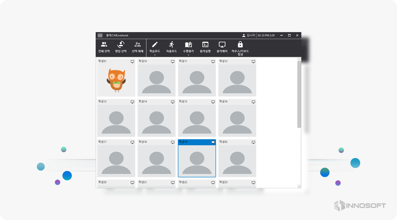This screenshot has height=220, width=397.
Task: Click monitor icon on 학생14 tile
Action: (173, 102)
